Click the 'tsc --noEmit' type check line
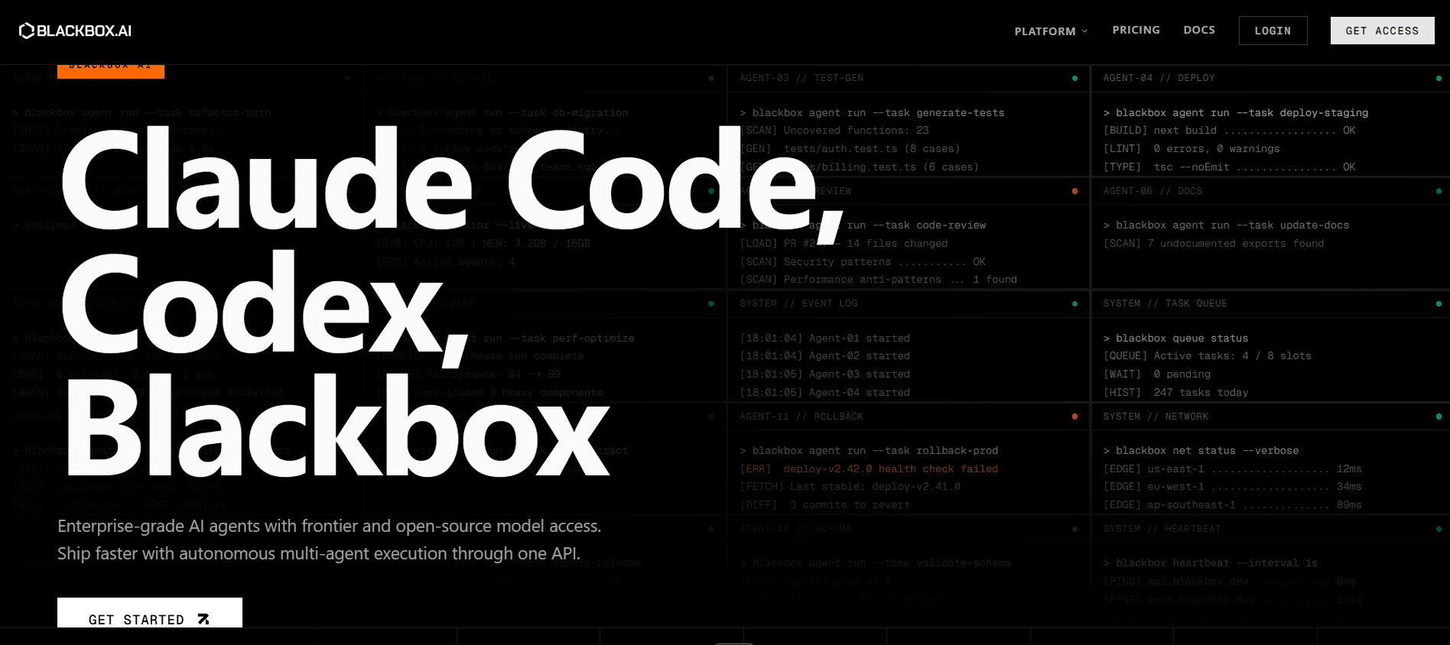Viewport: 1450px width, 645px height. click(x=1229, y=167)
